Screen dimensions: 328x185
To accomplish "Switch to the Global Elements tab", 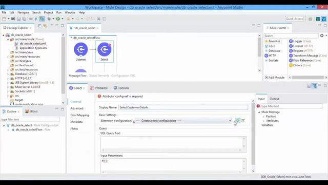I will pyautogui.click(x=99, y=76).
